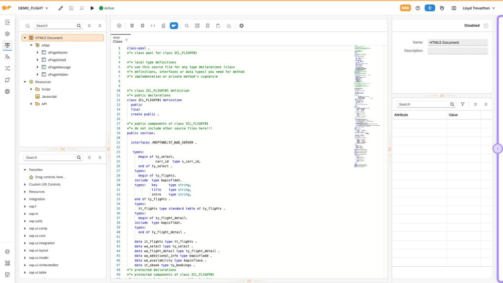The height and width of the screenshot is (283, 503).
Task: Expand the sap.ui.table group
Action: pos(25,273)
